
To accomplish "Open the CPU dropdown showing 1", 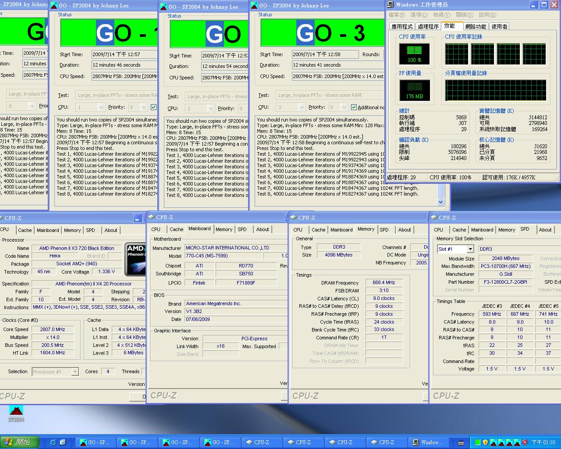I will (101, 107).
